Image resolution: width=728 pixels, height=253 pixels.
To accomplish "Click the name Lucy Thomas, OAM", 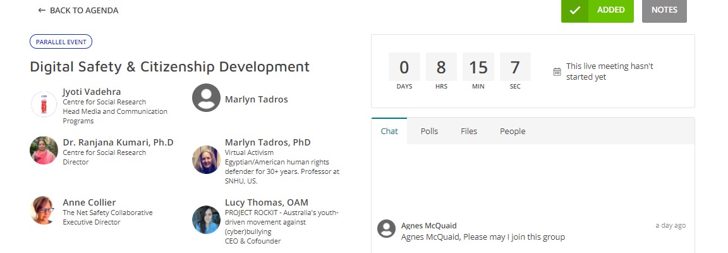I will point(267,202).
